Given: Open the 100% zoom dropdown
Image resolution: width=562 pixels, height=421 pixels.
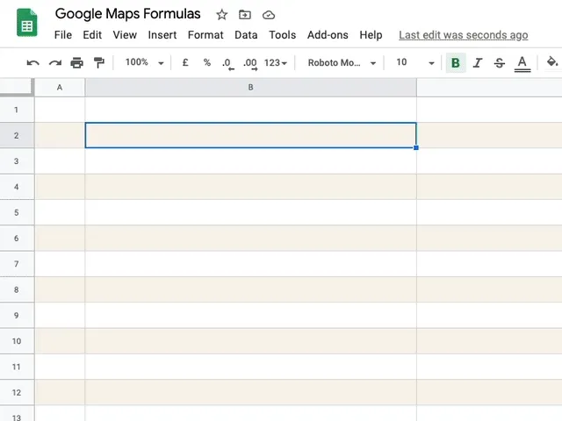Looking at the screenshot, I should point(144,62).
